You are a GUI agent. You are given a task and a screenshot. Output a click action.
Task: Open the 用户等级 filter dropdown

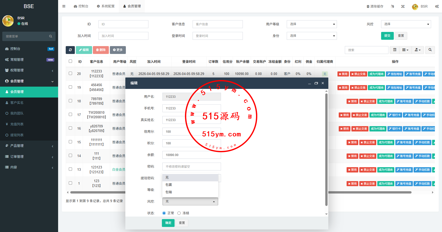(312, 24)
